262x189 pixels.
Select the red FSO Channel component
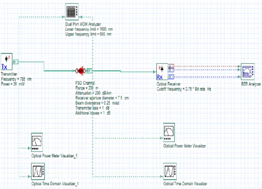pyautogui.click(x=81, y=71)
